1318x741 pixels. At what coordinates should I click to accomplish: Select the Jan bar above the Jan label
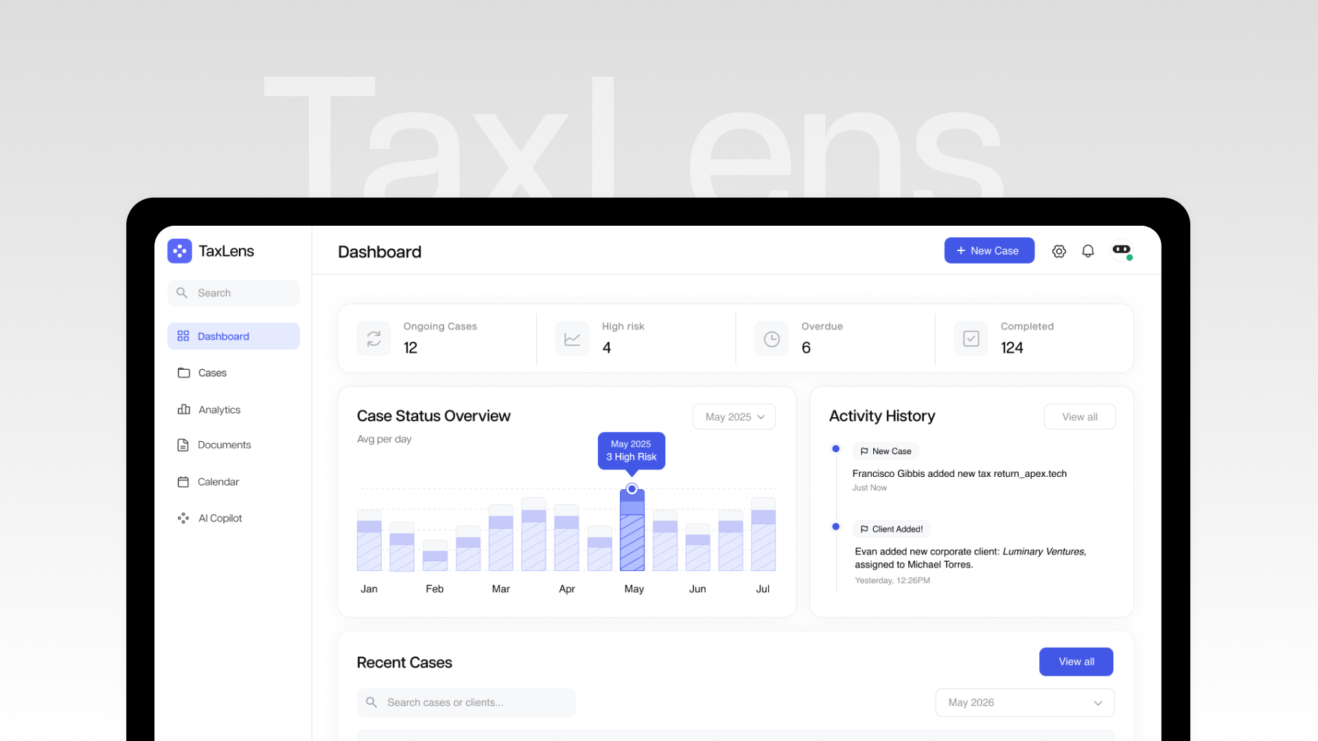[x=369, y=540]
